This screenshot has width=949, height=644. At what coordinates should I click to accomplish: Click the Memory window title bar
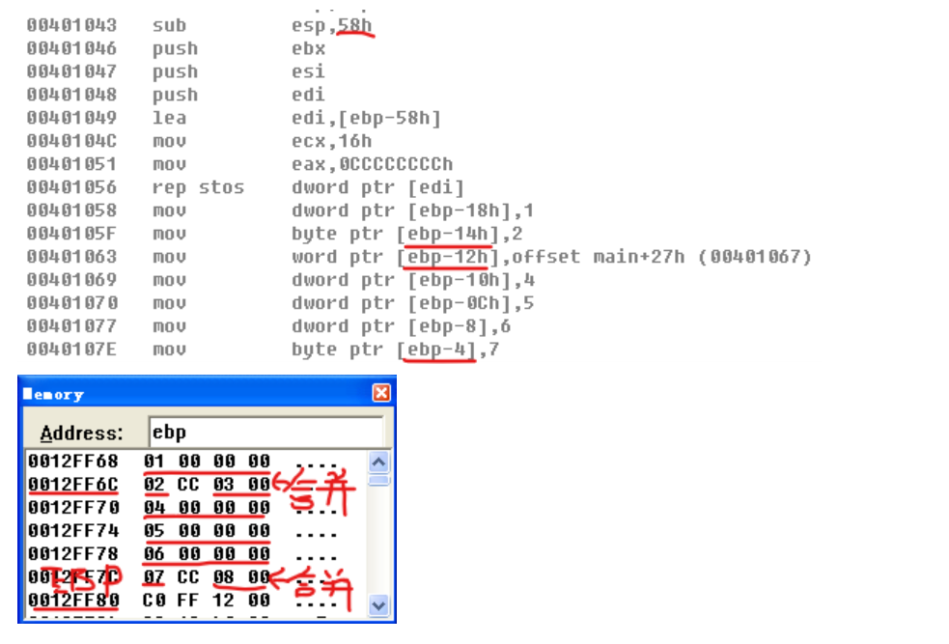click(193, 394)
